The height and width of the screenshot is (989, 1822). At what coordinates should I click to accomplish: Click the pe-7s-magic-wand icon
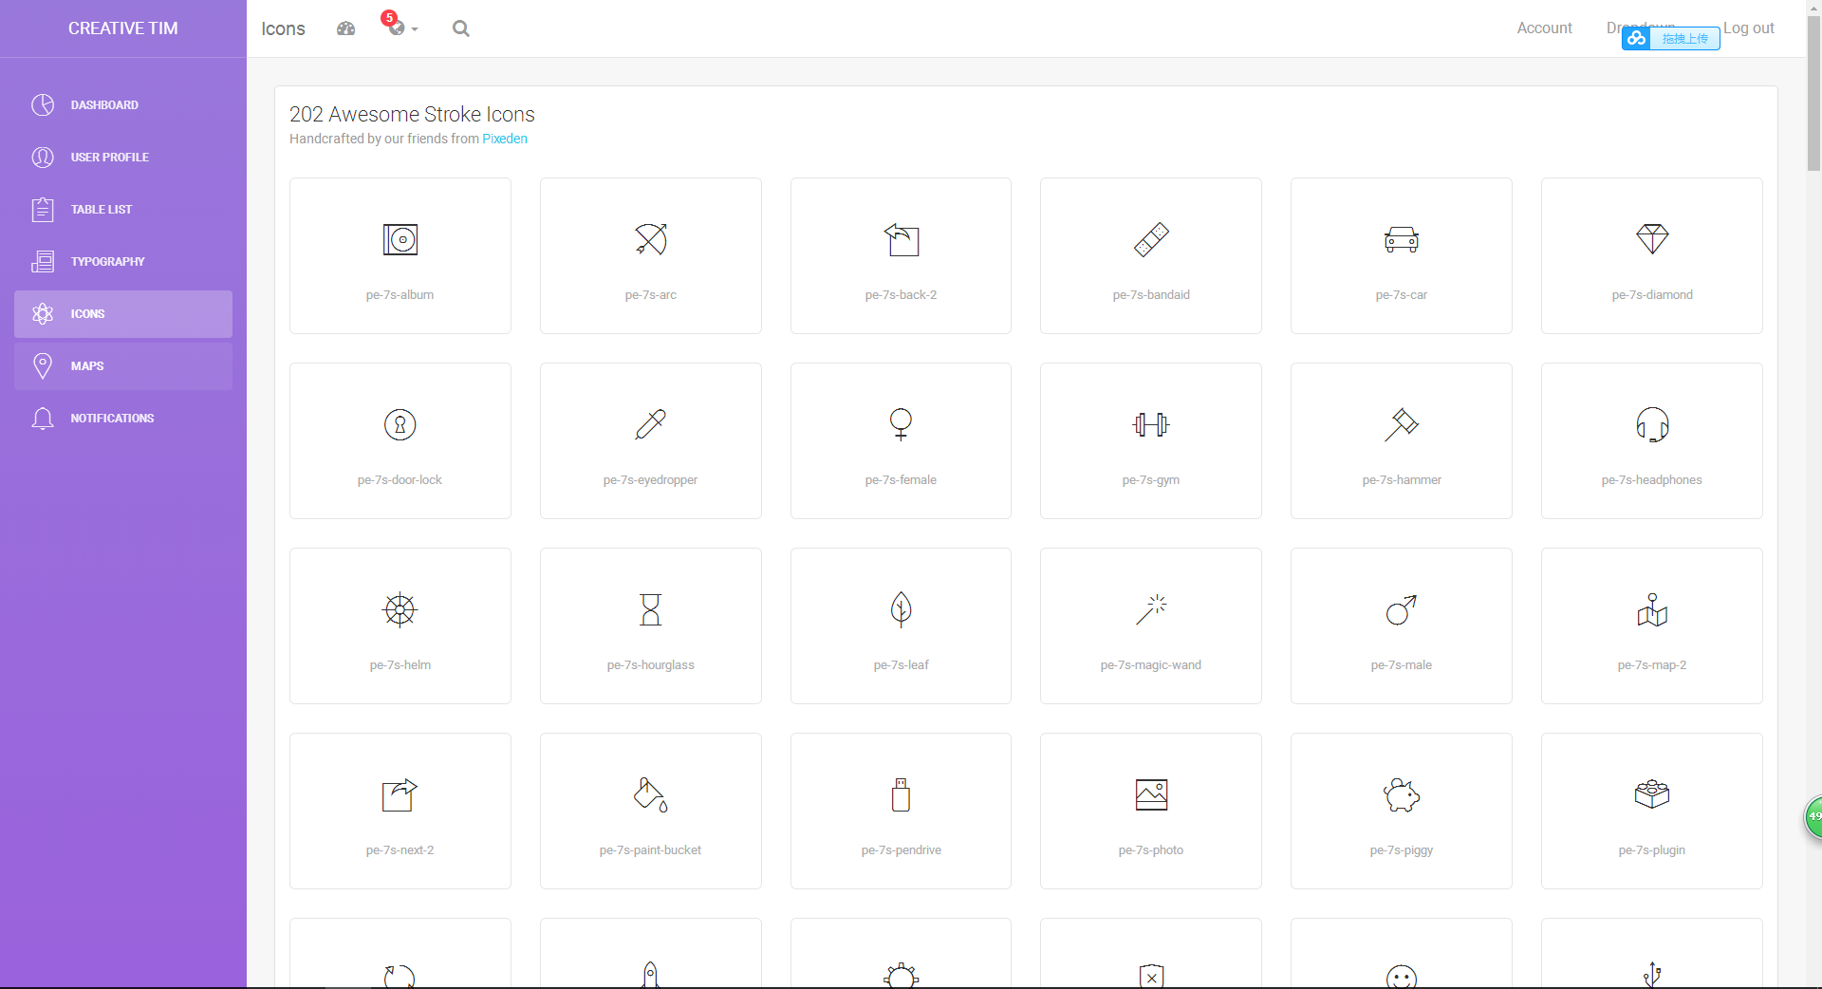pos(1151,609)
